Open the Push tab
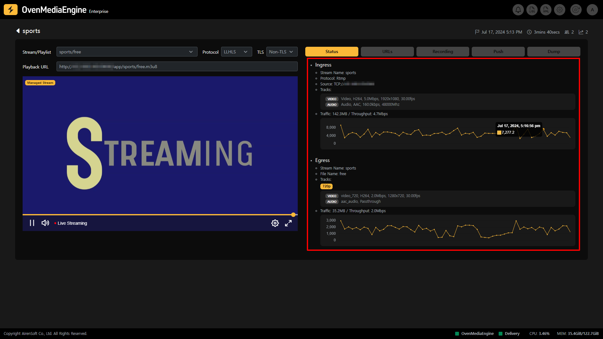This screenshot has height=339, width=603. tap(498, 51)
